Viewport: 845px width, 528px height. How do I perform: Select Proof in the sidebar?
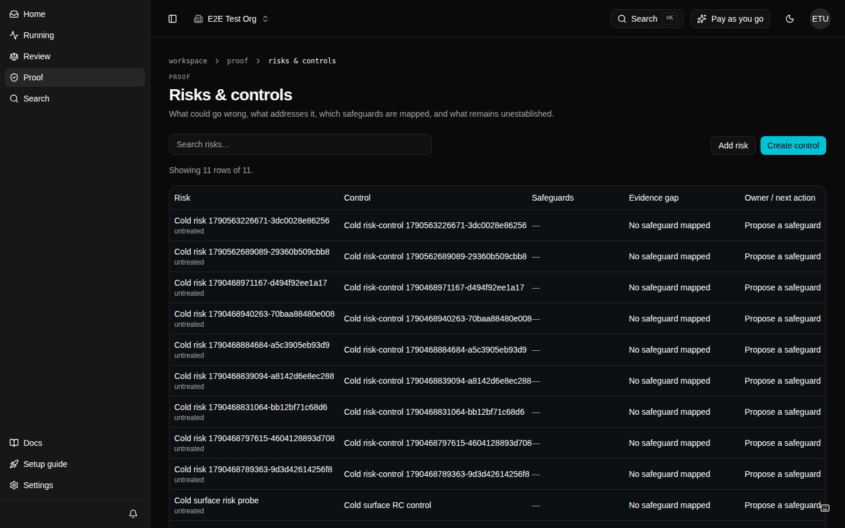[75, 77]
